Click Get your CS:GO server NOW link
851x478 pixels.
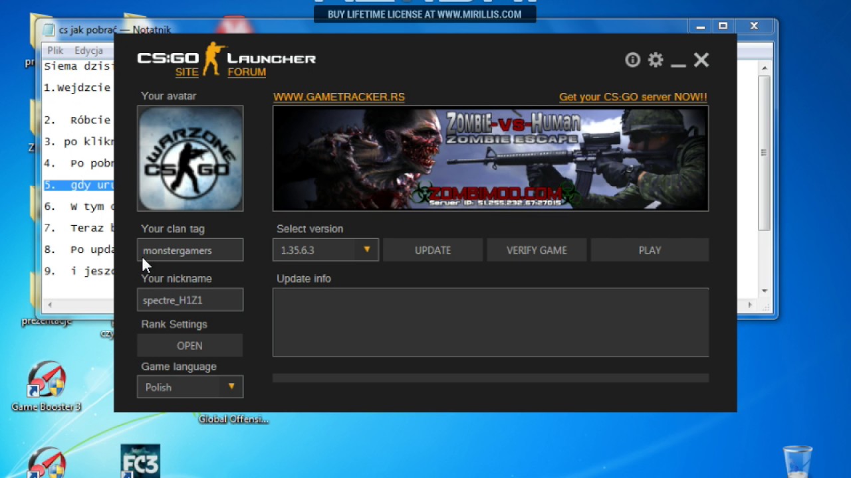[x=633, y=97]
